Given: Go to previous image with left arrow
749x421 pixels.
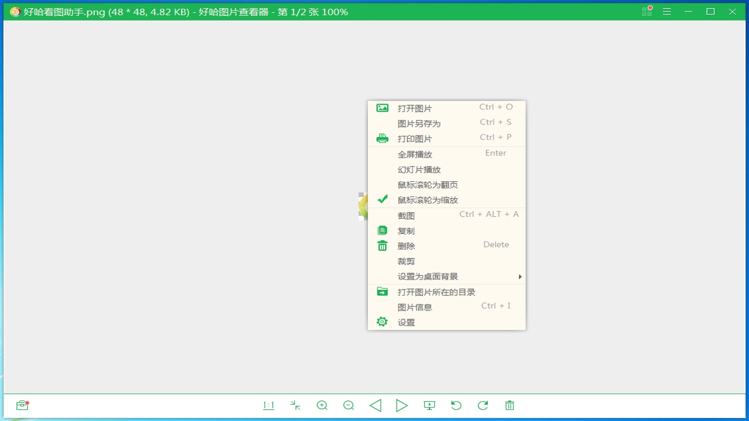Looking at the screenshot, I should (x=376, y=405).
